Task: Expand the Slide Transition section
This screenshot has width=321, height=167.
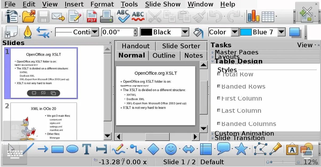Action: 265,138
